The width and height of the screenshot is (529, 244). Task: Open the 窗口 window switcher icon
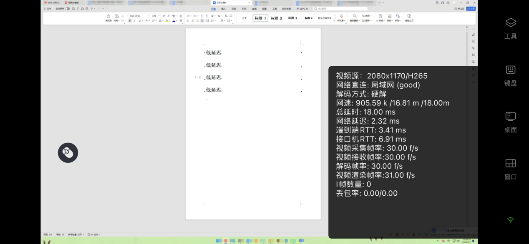[511, 169]
